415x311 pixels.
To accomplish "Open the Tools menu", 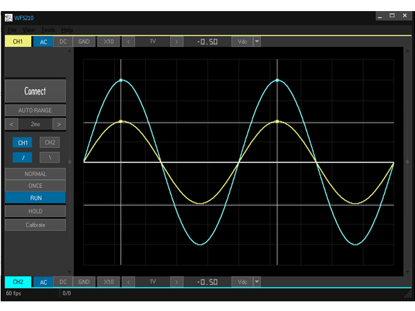I will point(48,30).
